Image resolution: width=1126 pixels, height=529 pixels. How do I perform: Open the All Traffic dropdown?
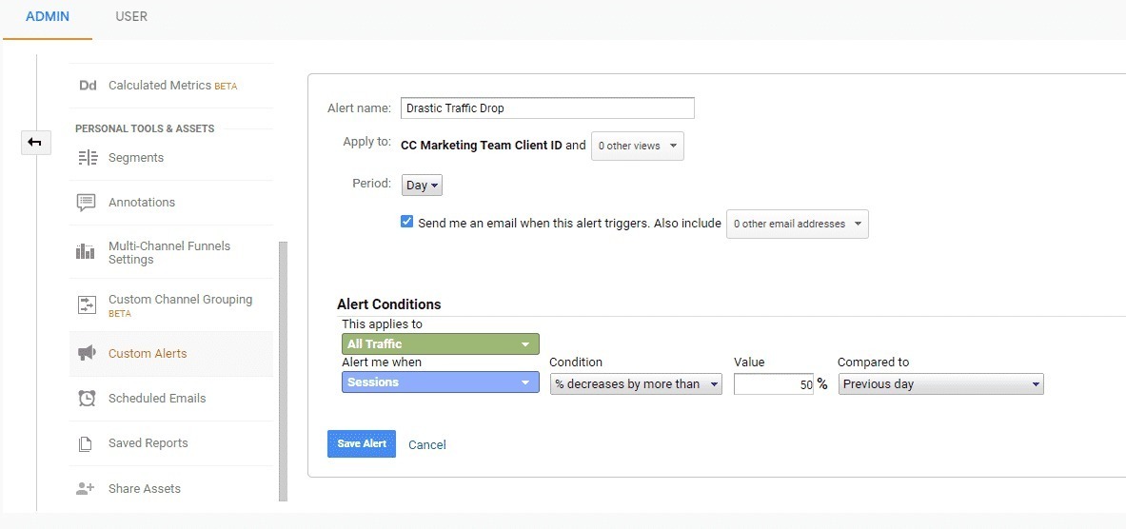[x=440, y=343]
